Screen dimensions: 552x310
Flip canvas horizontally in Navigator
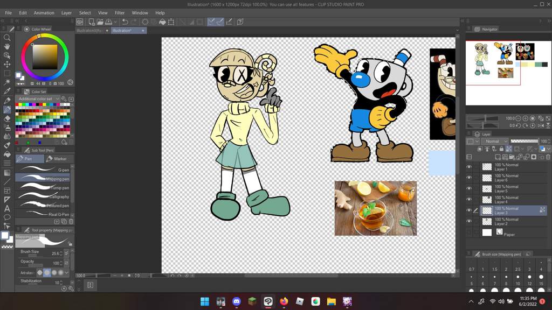(541, 125)
